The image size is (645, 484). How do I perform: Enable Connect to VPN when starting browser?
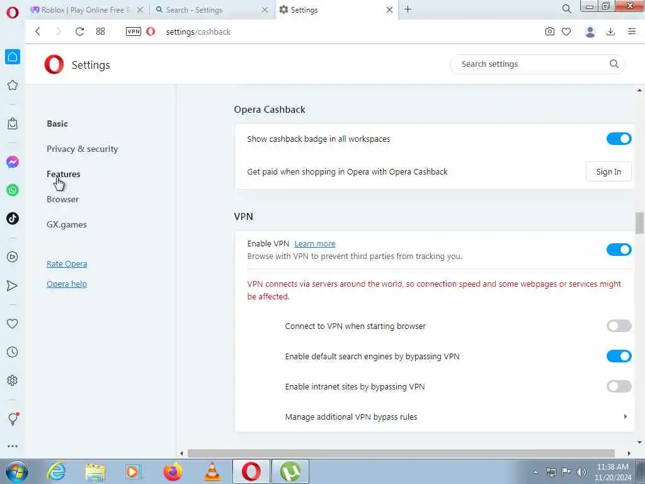point(619,326)
